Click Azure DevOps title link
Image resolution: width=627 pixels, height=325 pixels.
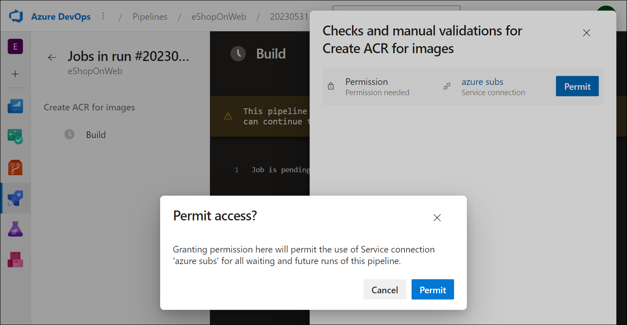pyautogui.click(x=61, y=17)
